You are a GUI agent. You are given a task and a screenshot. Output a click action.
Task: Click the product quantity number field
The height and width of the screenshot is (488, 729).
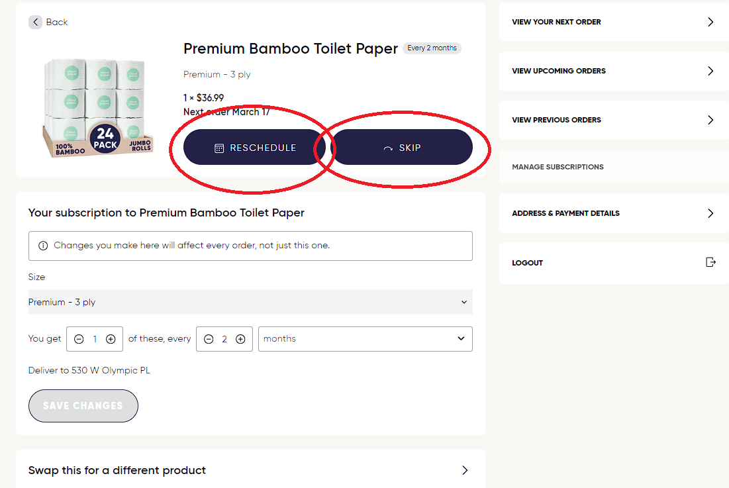pos(95,339)
